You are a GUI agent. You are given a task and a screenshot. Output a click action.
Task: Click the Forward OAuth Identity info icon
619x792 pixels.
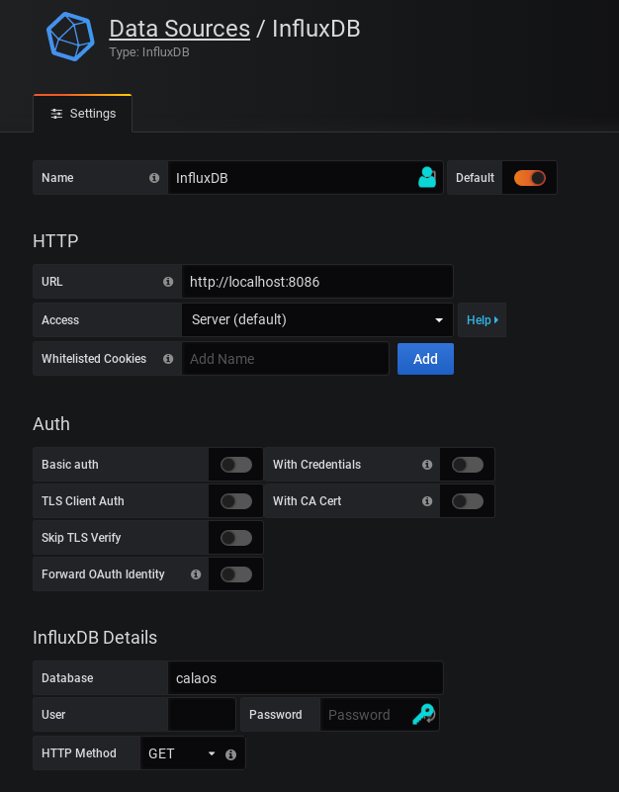[x=196, y=574]
